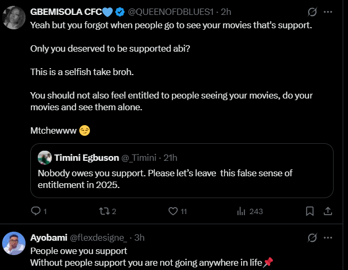Open Ayobami's profile avatar
The width and height of the screenshot is (348, 270).
tap(13, 244)
